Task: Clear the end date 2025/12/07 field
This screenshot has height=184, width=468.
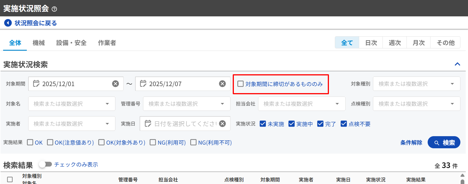Action: coord(222,84)
